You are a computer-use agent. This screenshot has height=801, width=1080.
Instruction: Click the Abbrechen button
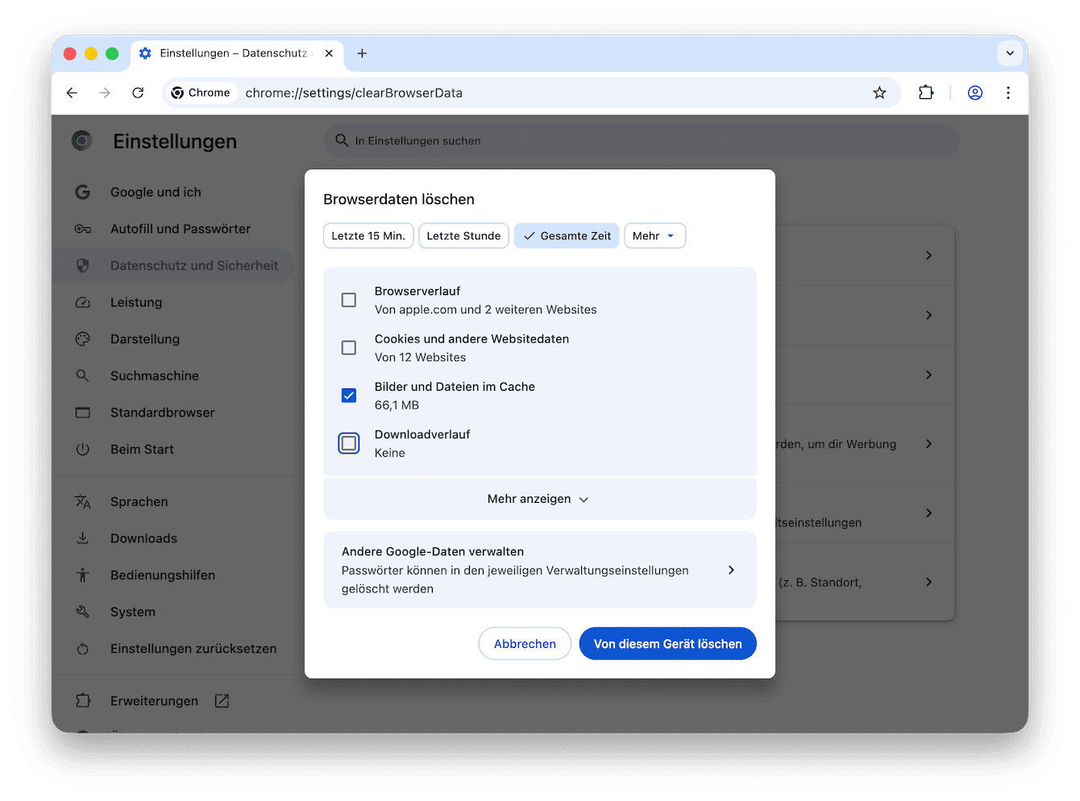525,643
